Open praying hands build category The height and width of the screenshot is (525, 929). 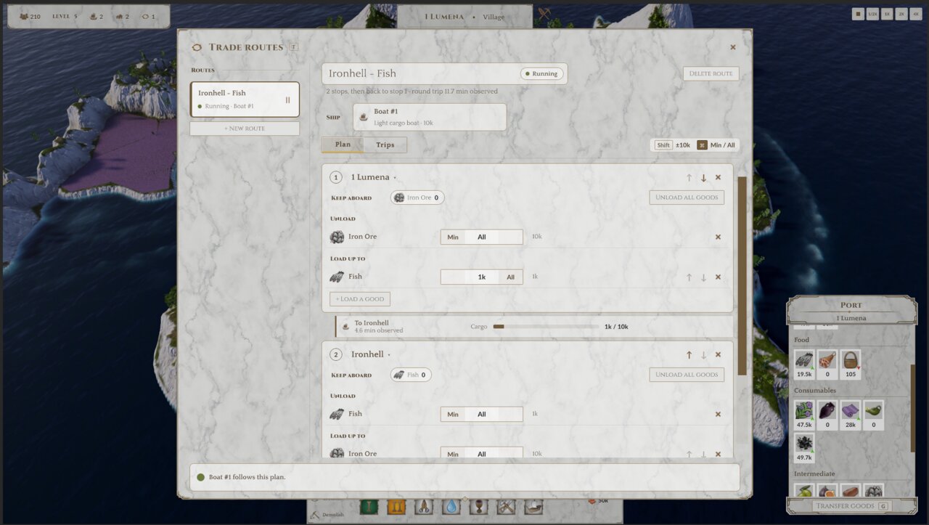click(424, 507)
